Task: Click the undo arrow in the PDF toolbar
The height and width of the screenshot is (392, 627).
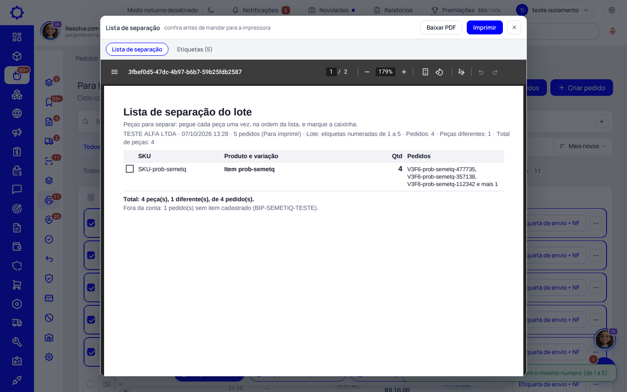Action: point(481,72)
